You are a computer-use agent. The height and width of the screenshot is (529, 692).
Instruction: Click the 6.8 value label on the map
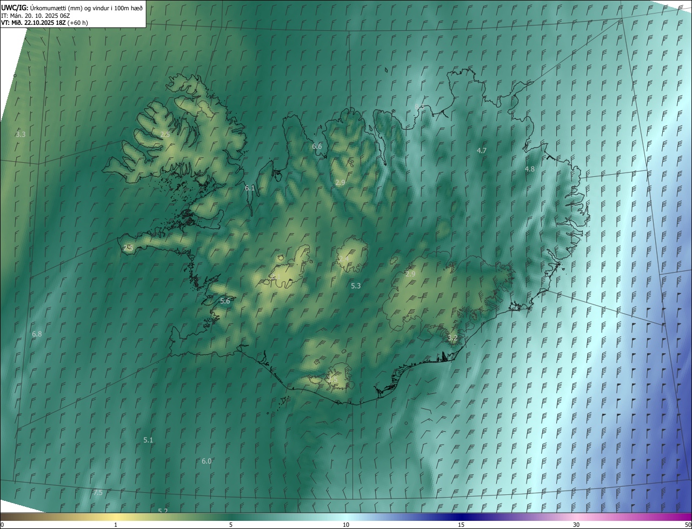pos(37,334)
